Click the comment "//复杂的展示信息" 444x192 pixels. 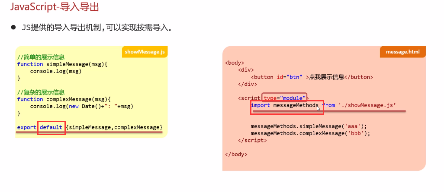[x=41, y=92]
